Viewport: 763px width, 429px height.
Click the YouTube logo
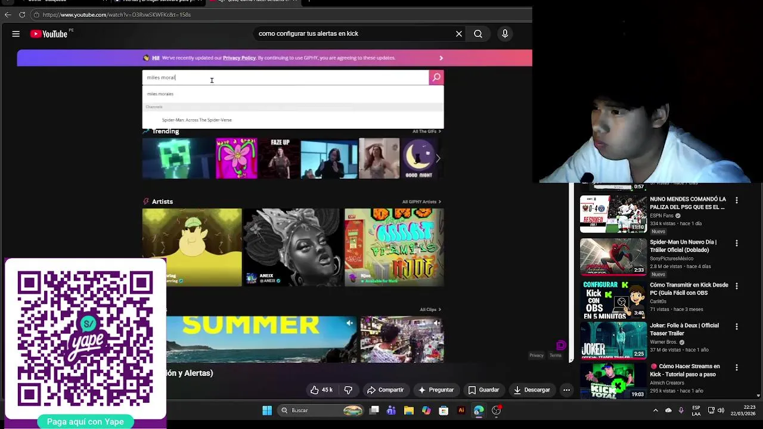click(x=49, y=34)
